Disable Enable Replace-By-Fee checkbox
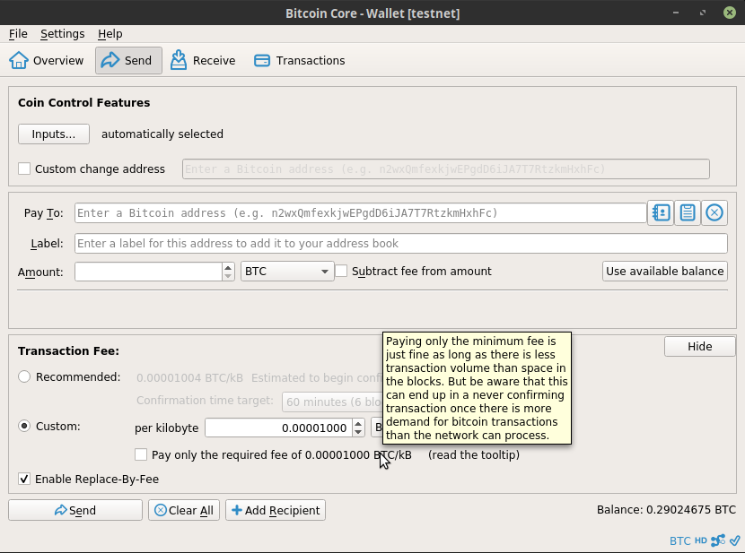The width and height of the screenshot is (745, 553). tap(24, 479)
